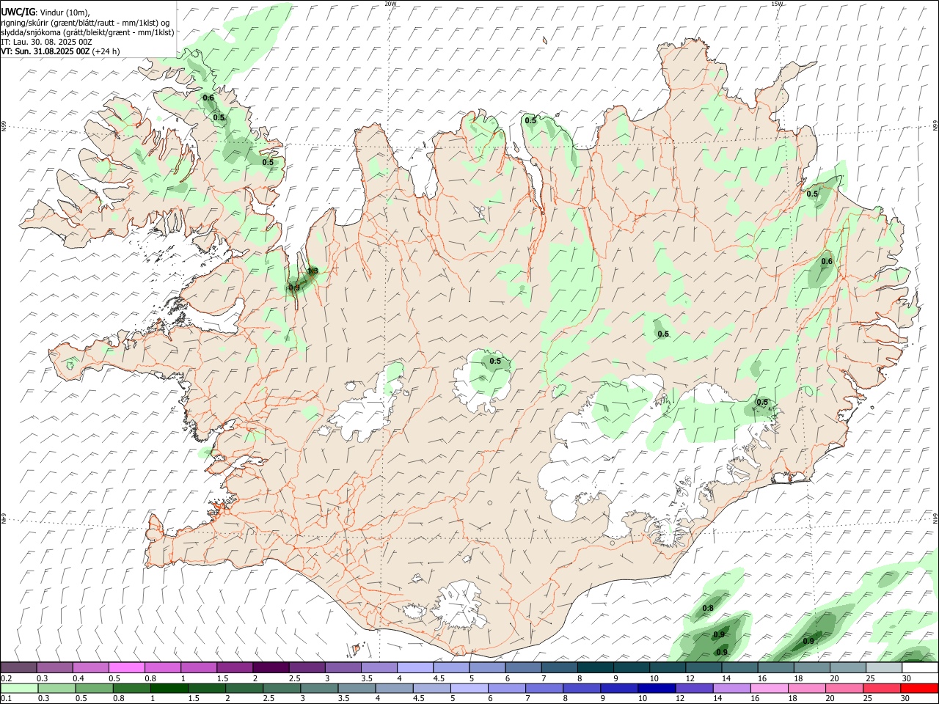Click the 'IT: Lau. 30. 08. 2025 00Z' line

[x=47, y=42]
